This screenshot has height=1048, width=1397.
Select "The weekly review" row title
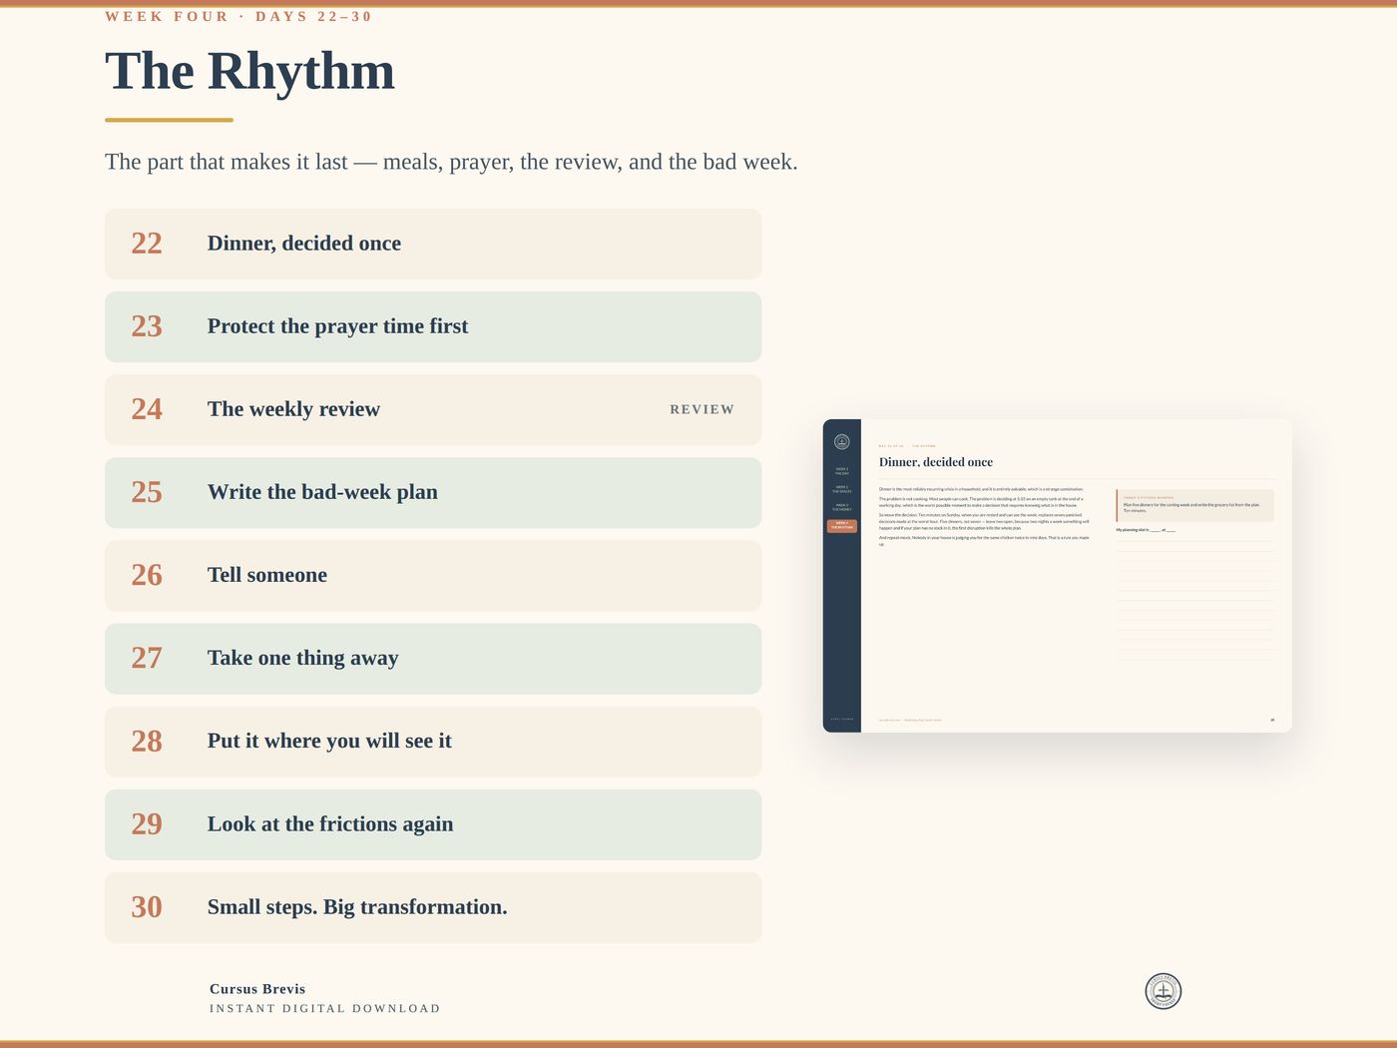pos(293,409)
